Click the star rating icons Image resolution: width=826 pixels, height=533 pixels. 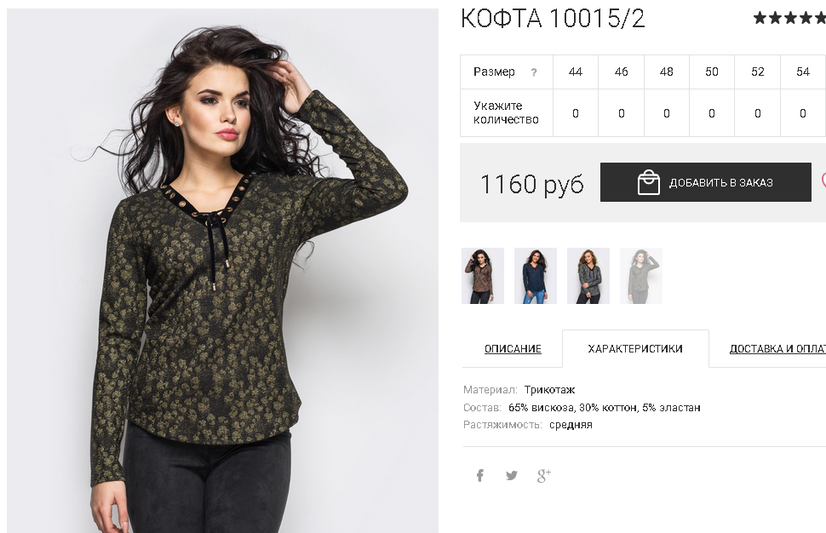789,18
